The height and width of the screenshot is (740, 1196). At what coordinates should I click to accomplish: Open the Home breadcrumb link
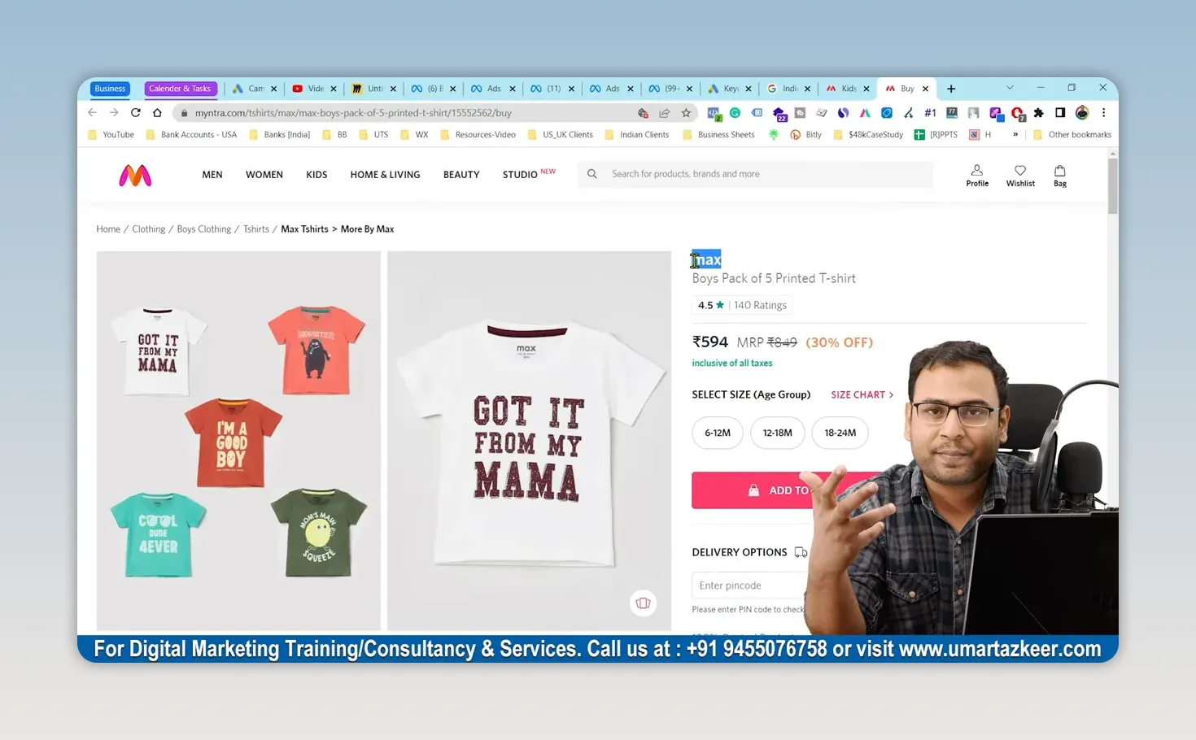pos(108,229)
